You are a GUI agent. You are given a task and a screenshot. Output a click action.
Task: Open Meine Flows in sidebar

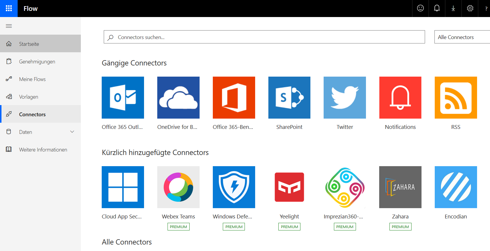click(40, 79)
